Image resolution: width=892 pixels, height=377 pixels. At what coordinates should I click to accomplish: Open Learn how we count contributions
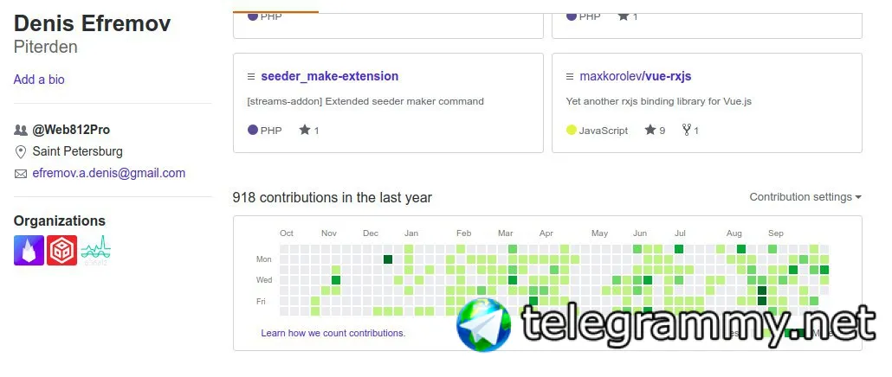(333, 333)
